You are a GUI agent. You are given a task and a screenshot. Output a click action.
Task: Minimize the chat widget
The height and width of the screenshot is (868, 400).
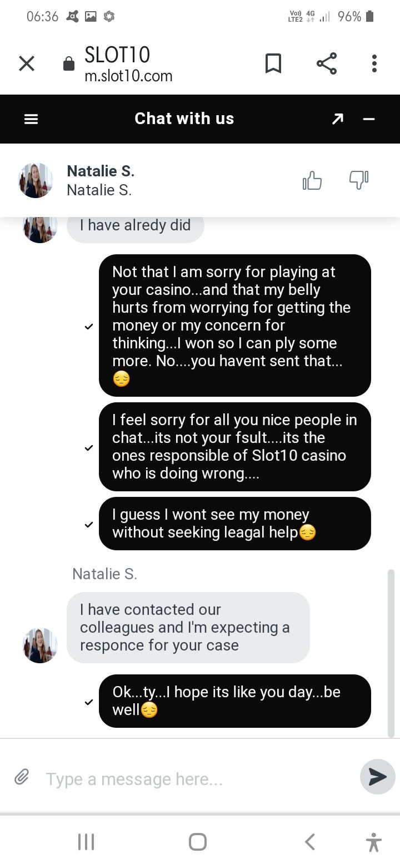tap(369, 119)
